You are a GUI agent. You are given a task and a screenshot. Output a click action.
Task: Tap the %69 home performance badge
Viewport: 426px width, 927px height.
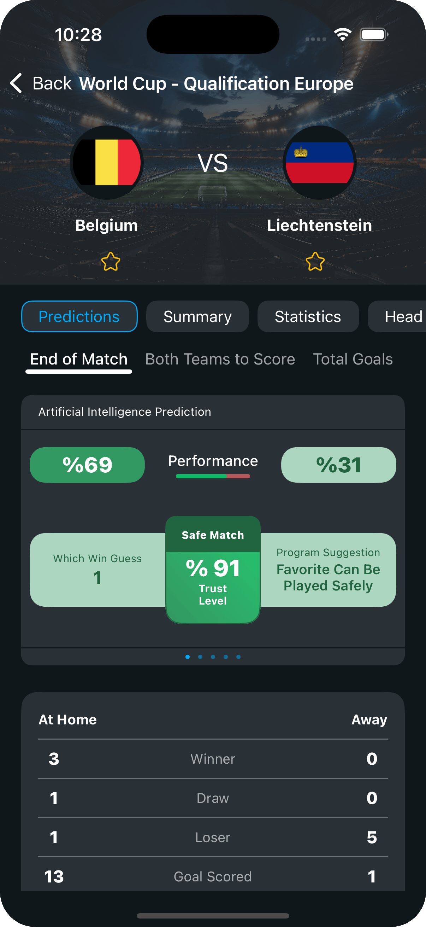(x=87, y=465)
